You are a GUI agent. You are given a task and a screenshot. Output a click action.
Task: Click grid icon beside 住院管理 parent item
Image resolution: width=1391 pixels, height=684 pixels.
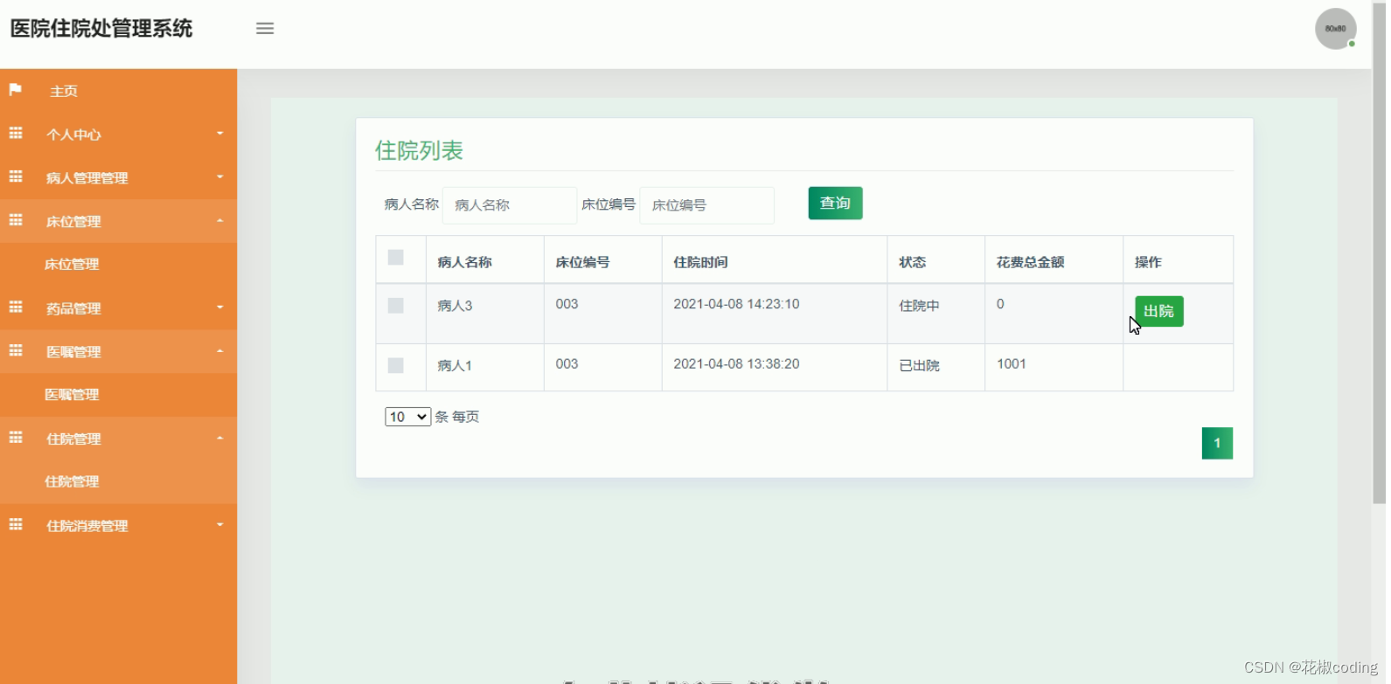point(16,438)
